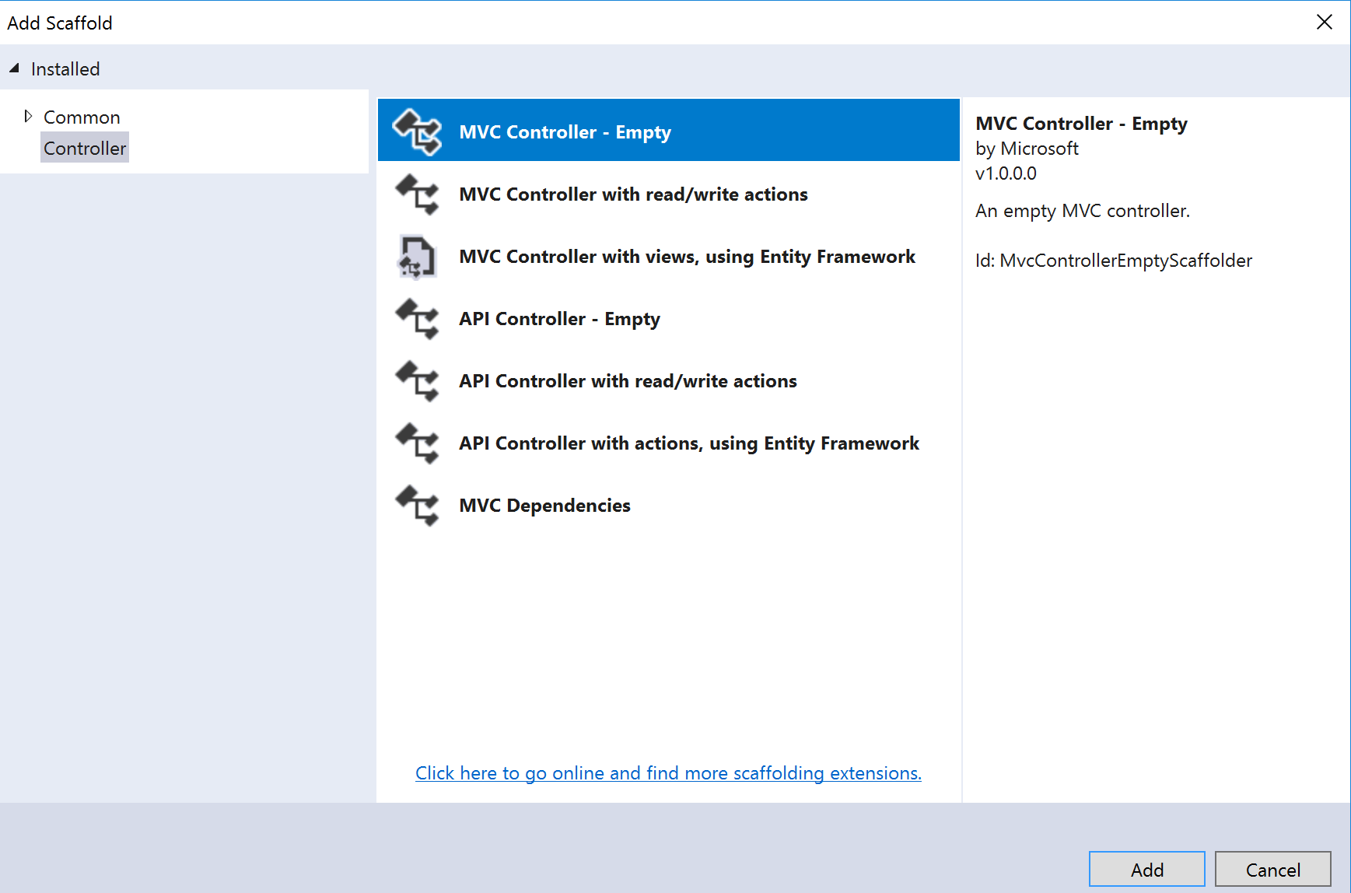Pick API Controller with read/write actions
The height and width of the screenshot is (893, 1351).
[x=668, y=381]
